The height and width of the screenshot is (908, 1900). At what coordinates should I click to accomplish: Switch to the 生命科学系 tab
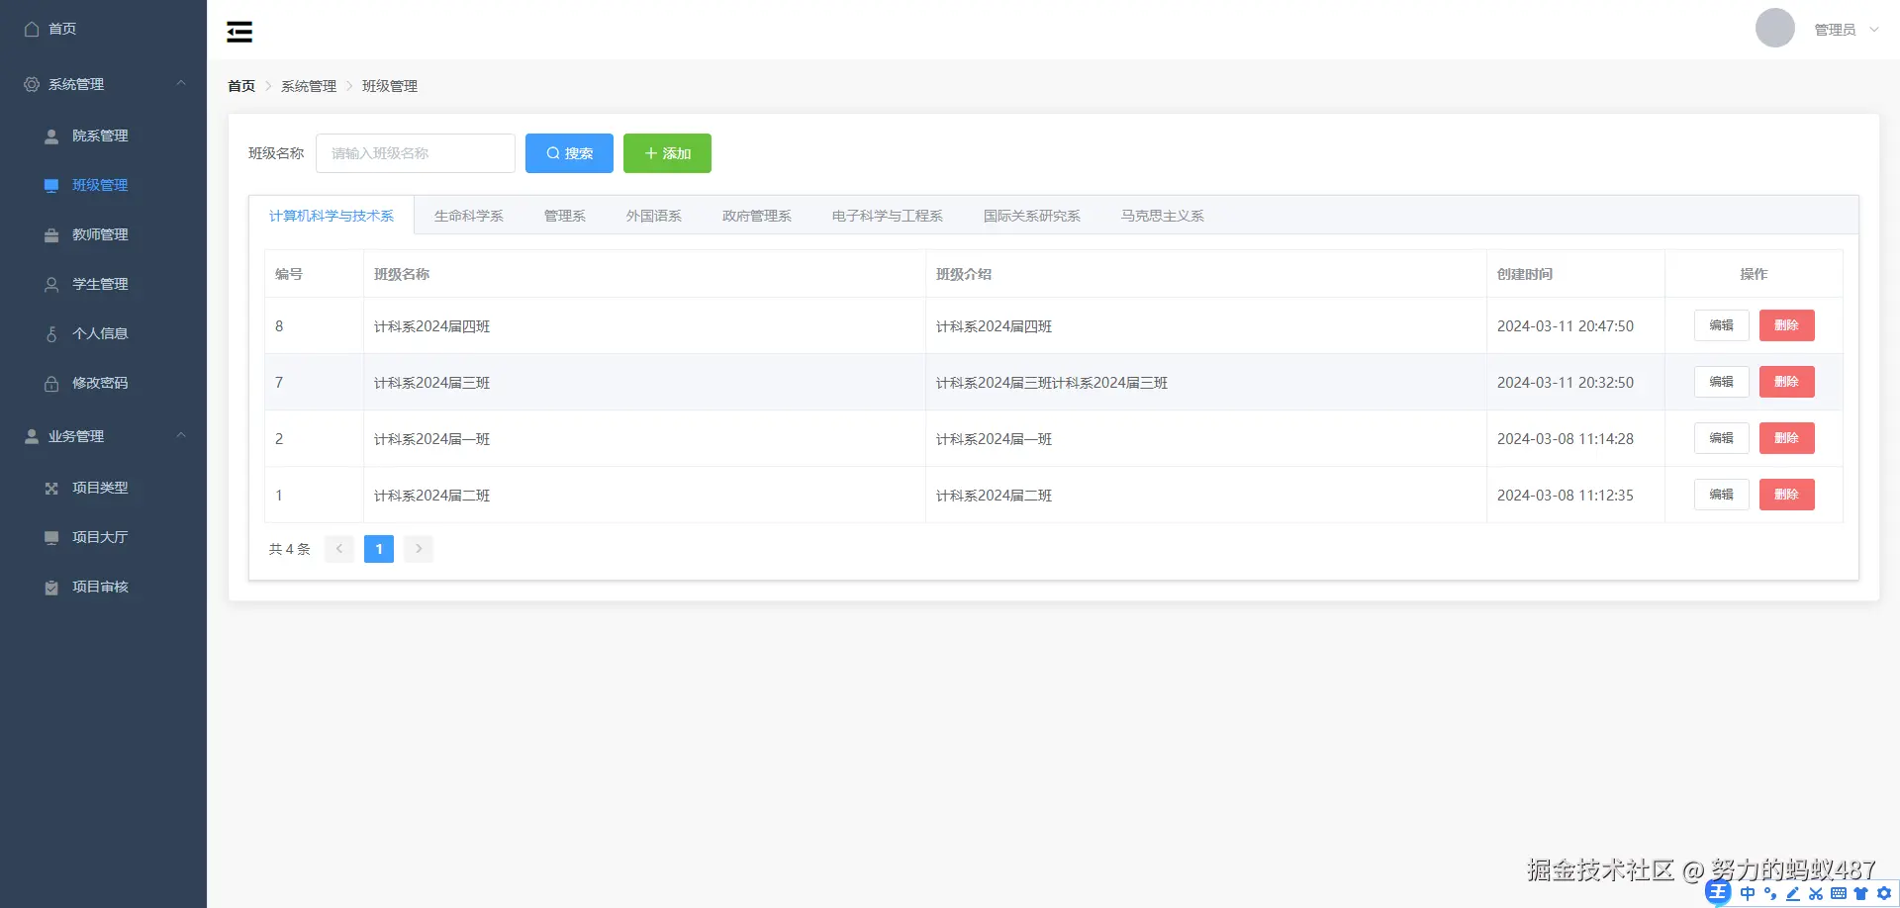[x=469, y=216]
